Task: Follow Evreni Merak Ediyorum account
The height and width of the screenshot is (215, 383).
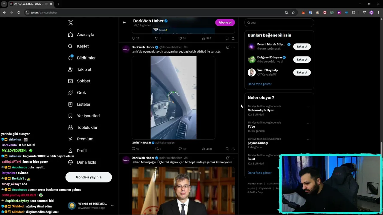Action: pos(302,47)
